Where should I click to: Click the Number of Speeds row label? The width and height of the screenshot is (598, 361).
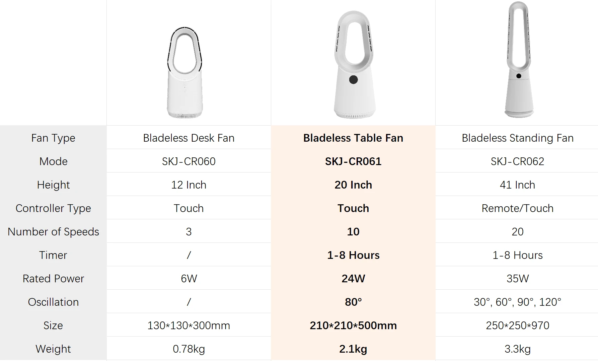(53, 232)
